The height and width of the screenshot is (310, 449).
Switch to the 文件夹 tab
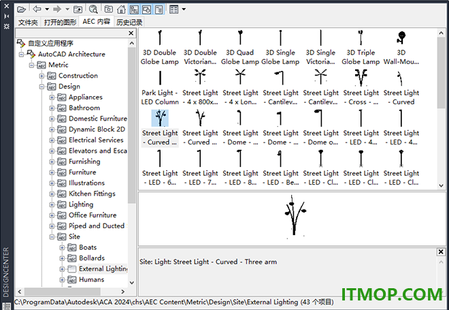pyautogui.click(x=28, y=22)
